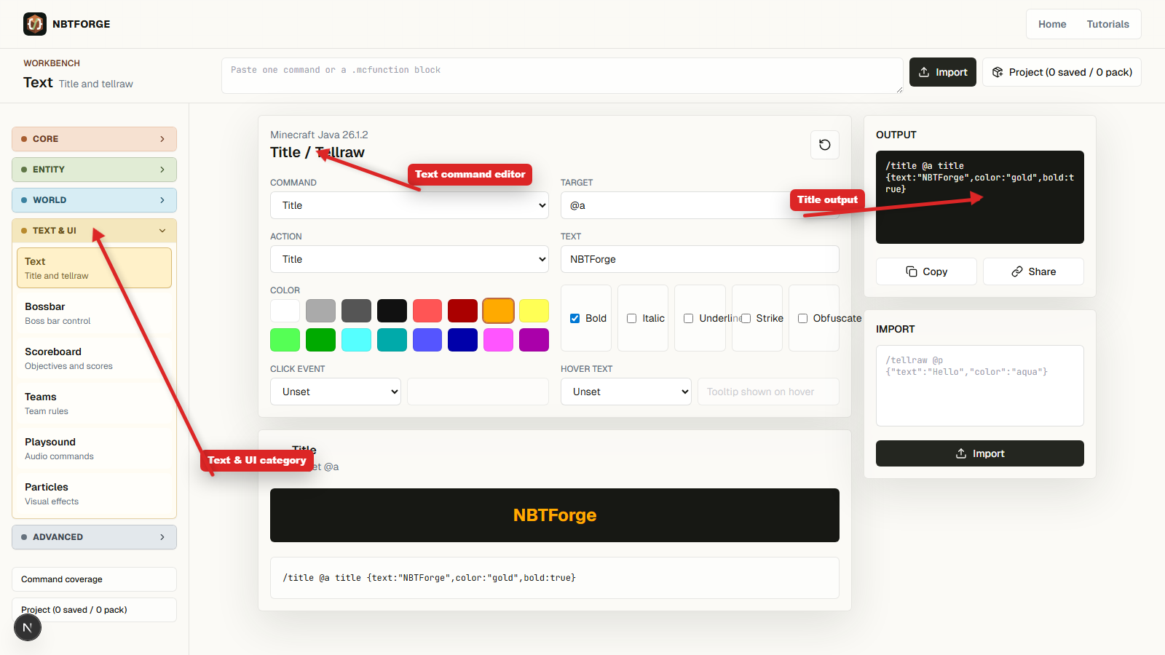The width and height of the screenshot is (1165, 655).
Task: Pick the dark purple color swatch
Action: click(x=534, y=340)
